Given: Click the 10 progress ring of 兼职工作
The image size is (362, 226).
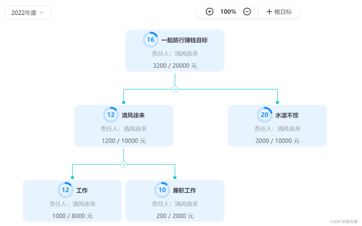Looking at the screenshot, I should pos(162,190).
